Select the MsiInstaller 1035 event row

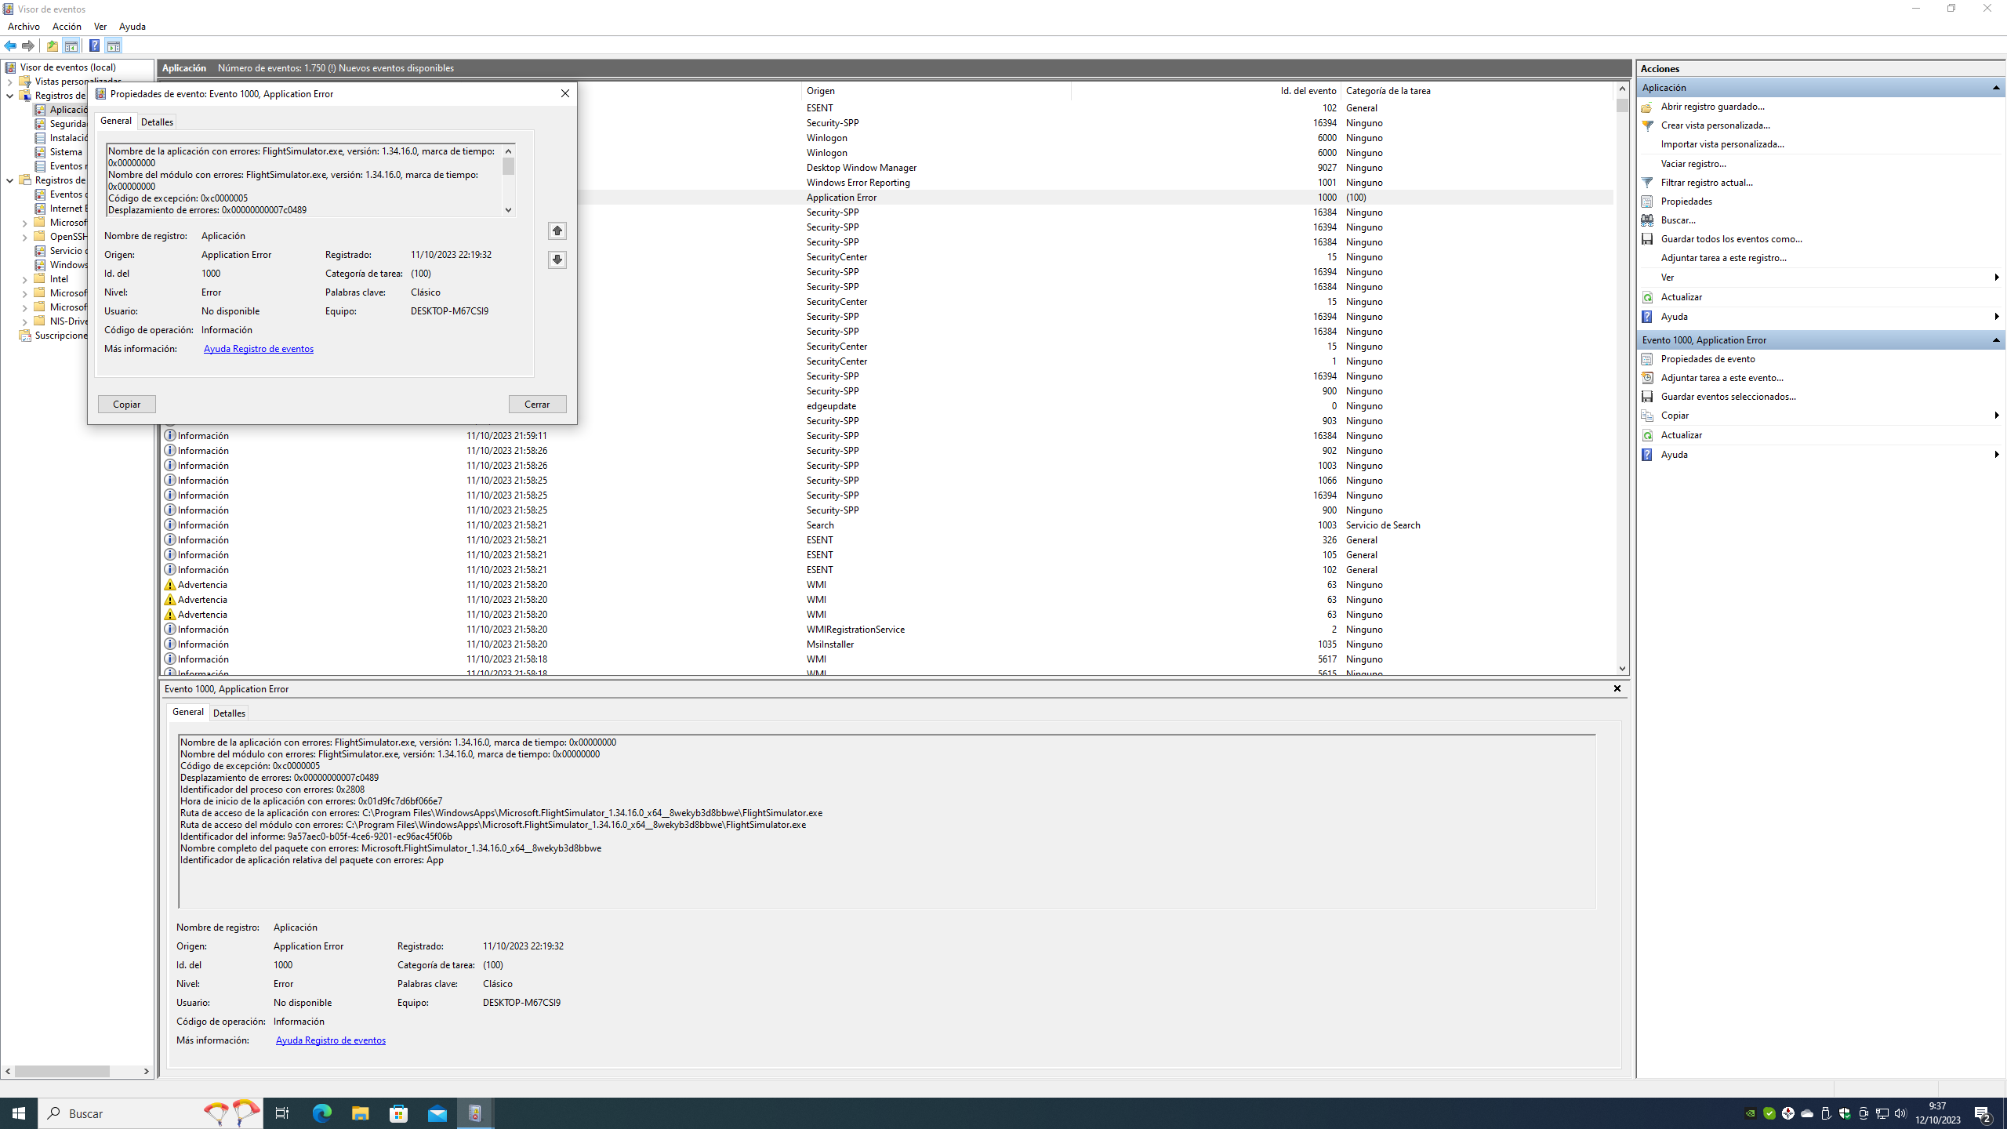pyautogui.click(x=887, y=644)
